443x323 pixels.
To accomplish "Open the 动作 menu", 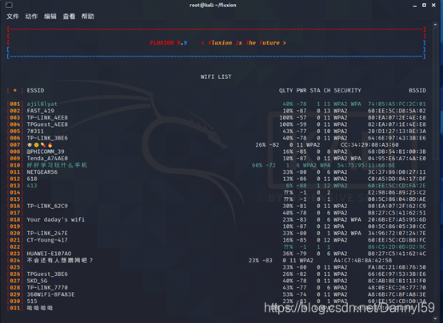I will pos(31,17).
